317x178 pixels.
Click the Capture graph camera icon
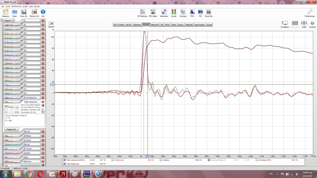point(51,23)
